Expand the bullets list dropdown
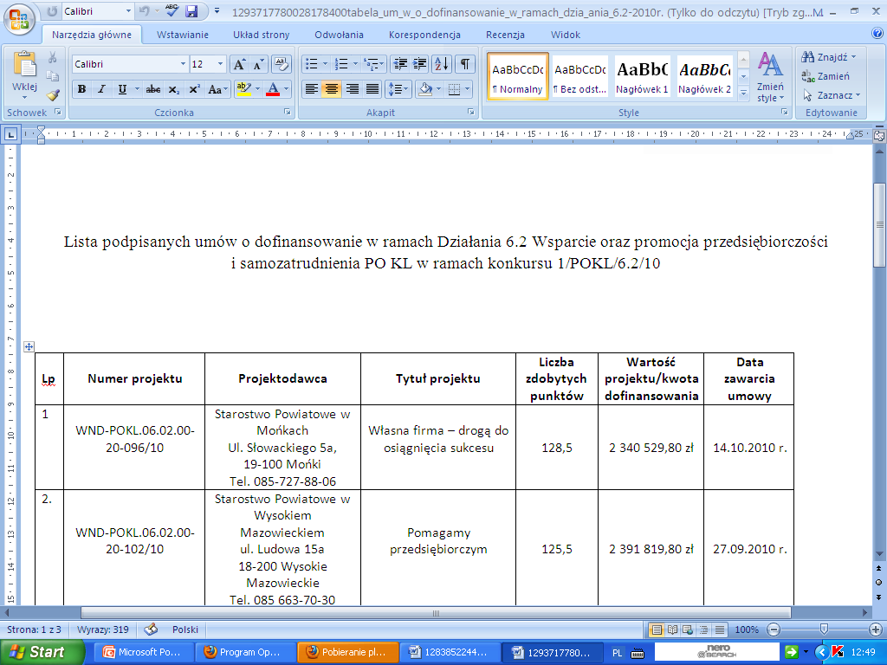The height and width of the screenshot is (665, 887). pyautogui.click(x=326, y=64)
